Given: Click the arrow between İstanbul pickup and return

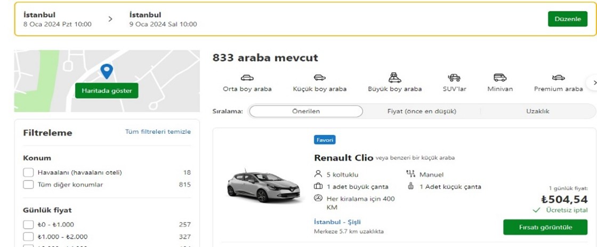Looking at the screenshot, I should tap(110, 19).
